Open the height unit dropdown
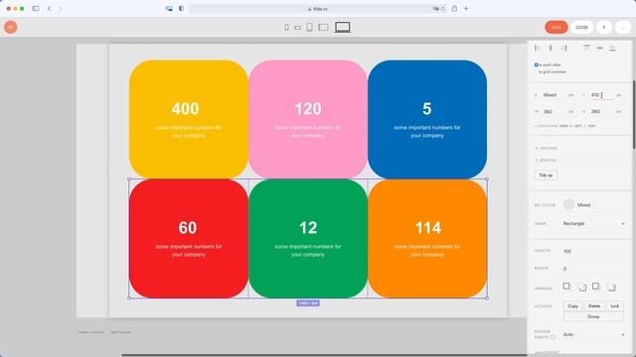 tap(619, 112)
